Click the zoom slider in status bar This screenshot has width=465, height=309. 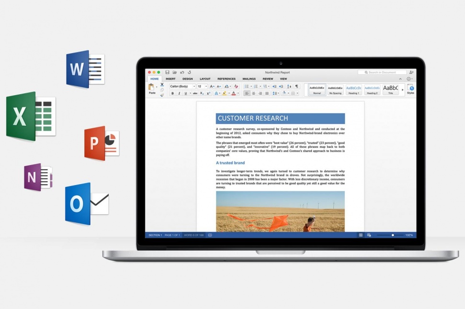390,235
